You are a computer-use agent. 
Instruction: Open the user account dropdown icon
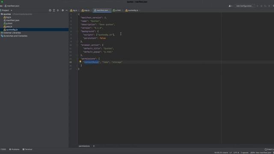point(230,6)
